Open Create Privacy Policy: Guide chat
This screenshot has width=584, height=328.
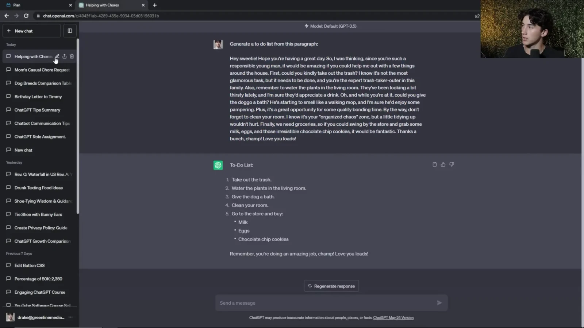[x=39, y=228]
